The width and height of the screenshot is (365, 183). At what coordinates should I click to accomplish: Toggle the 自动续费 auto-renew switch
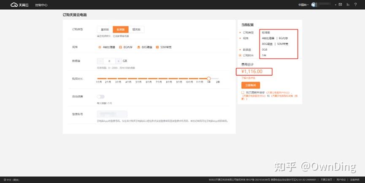pyautogui.click(x=101, y=96)
